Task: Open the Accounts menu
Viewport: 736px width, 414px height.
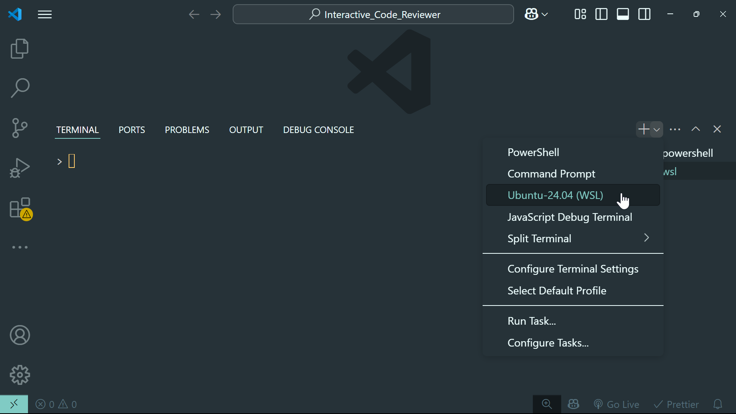Action: [20, 335]
